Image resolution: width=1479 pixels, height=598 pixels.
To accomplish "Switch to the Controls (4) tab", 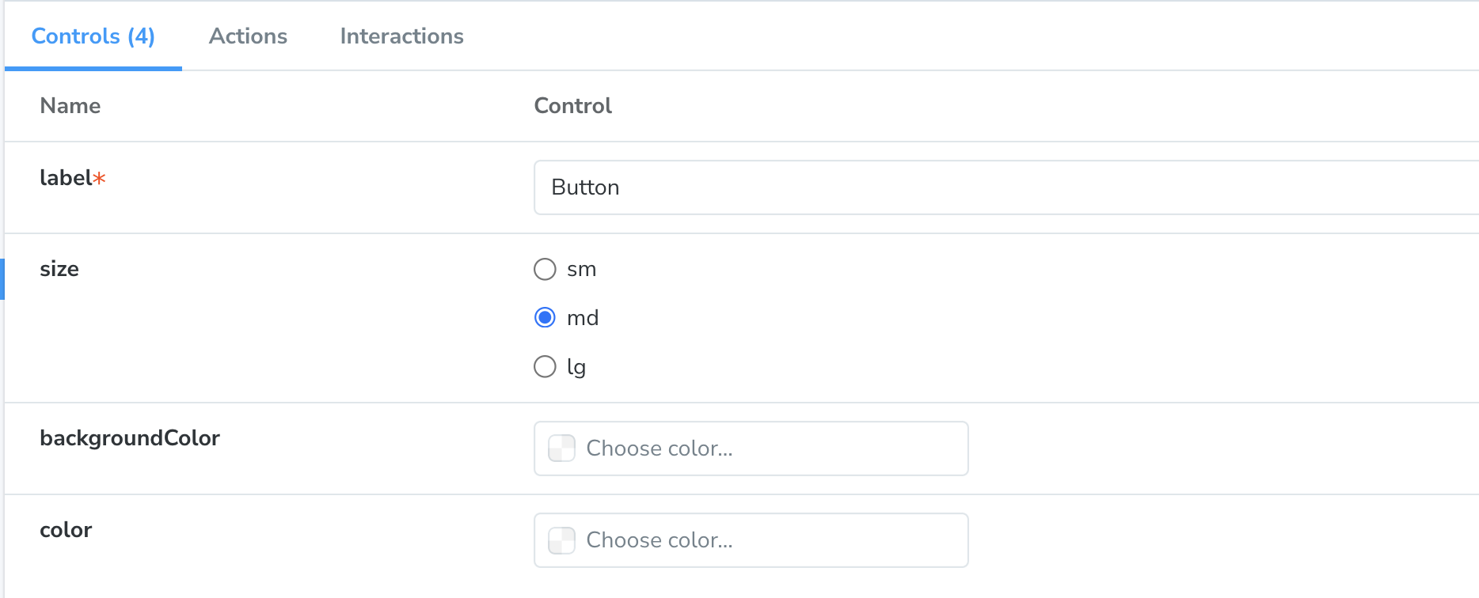I will [x=93, y=36].
